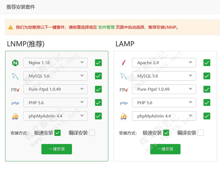Toggle LAMP 极速安装 checkbox

166,133
